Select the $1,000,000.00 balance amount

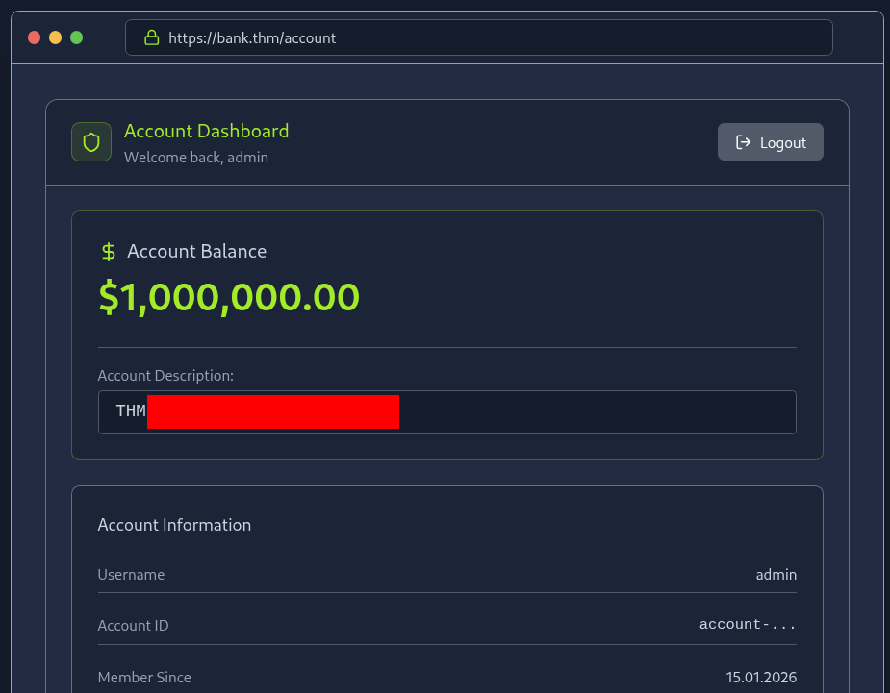tap(229, 298)
